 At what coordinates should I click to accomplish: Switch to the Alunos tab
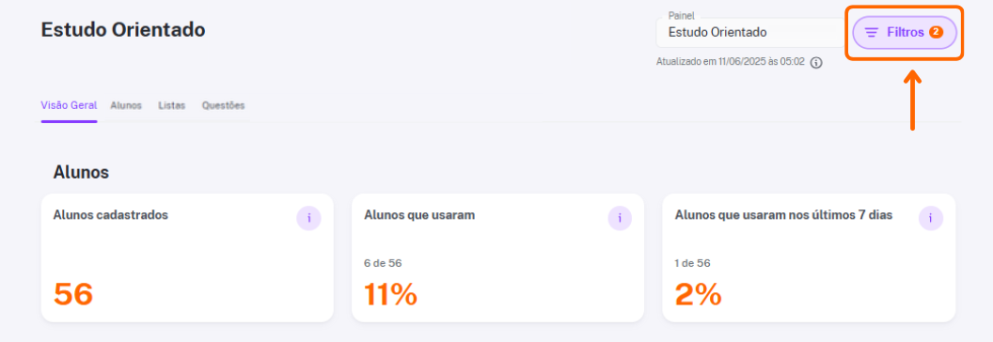pos(126,106)
